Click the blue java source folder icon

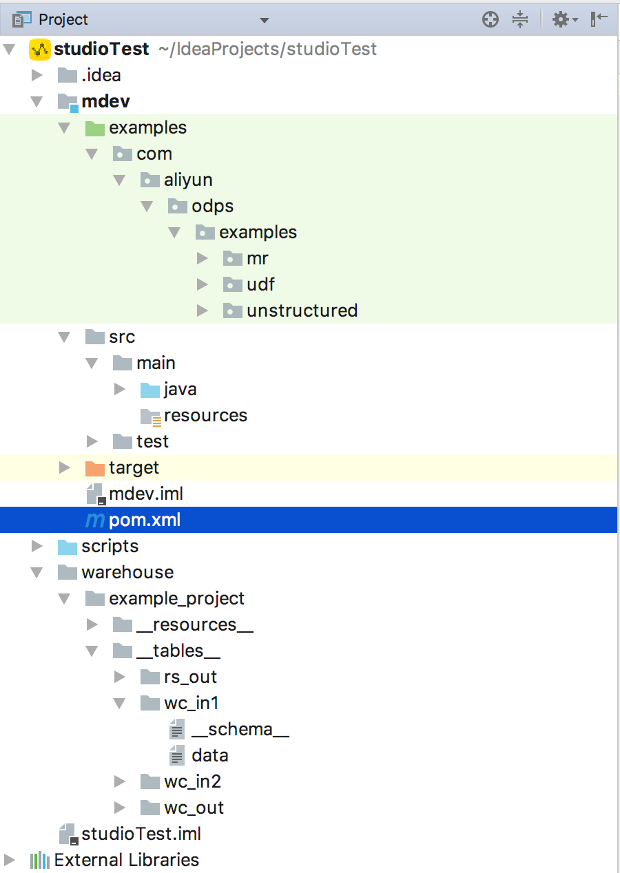149,390
